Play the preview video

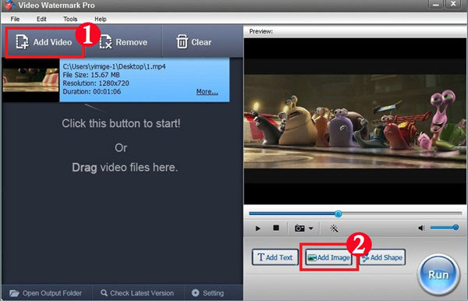pyautogui.click(x=258, y=228)
